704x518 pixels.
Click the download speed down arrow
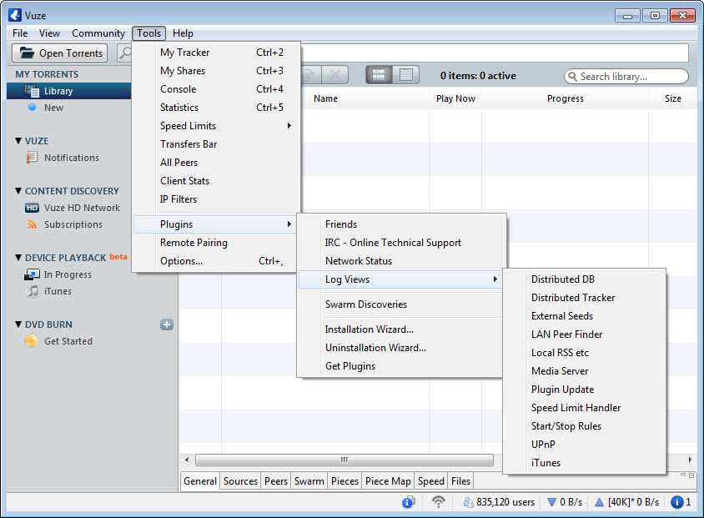click(552, 502)
